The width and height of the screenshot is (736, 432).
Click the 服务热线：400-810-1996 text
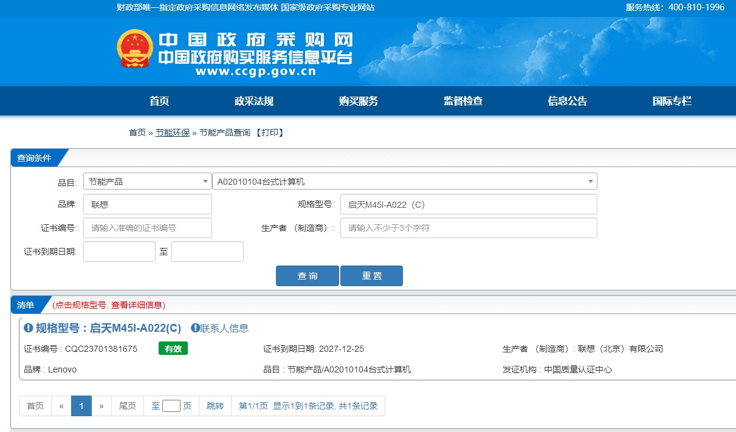675,7
